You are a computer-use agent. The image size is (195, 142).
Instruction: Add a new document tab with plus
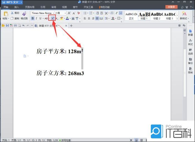tap(71, 26)
